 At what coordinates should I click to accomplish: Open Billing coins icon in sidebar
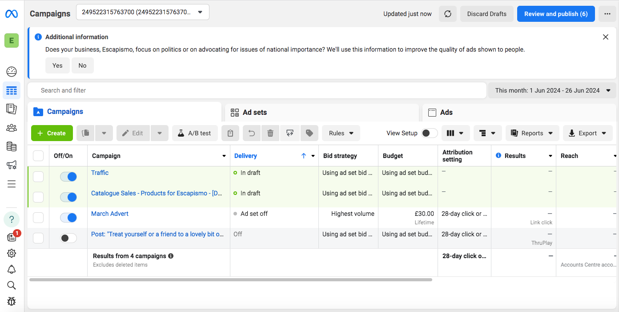click(x=12, y=146)
